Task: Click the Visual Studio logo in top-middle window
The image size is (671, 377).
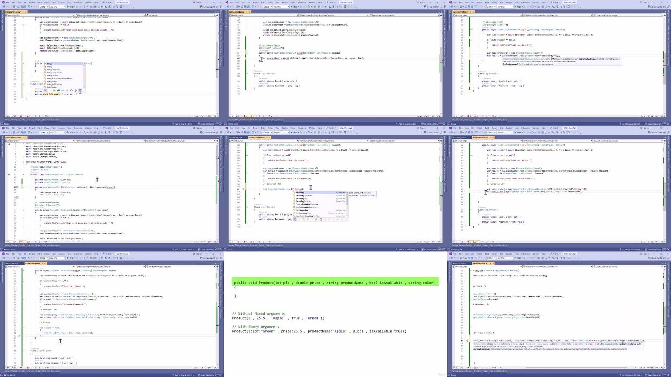Action: pos(226,3)
